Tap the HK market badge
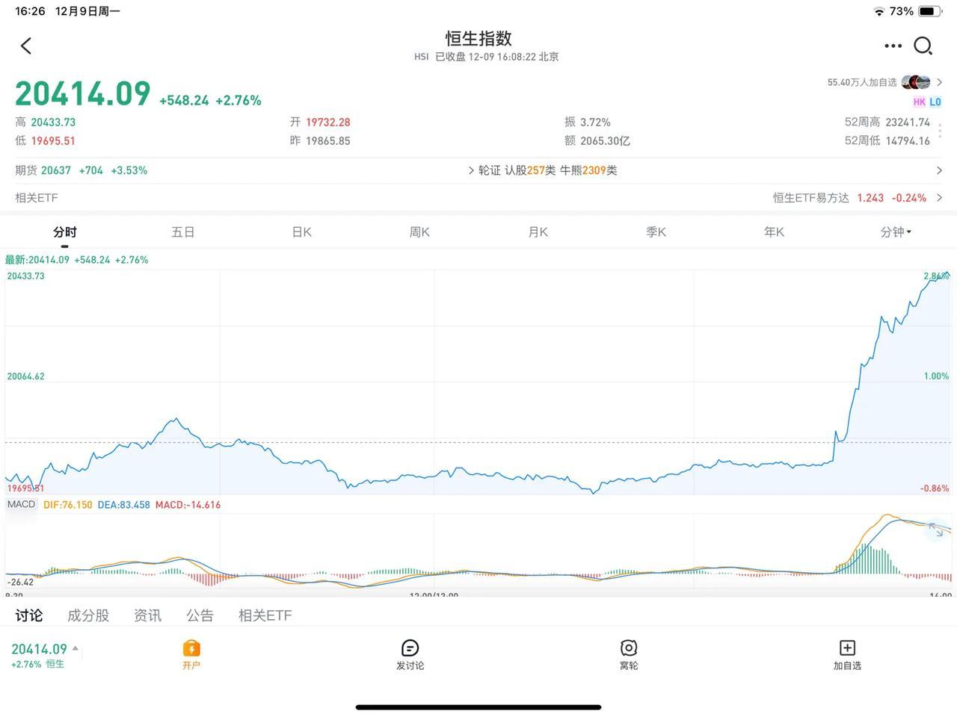This screenshot has height=717, width=957. (919, 102)
